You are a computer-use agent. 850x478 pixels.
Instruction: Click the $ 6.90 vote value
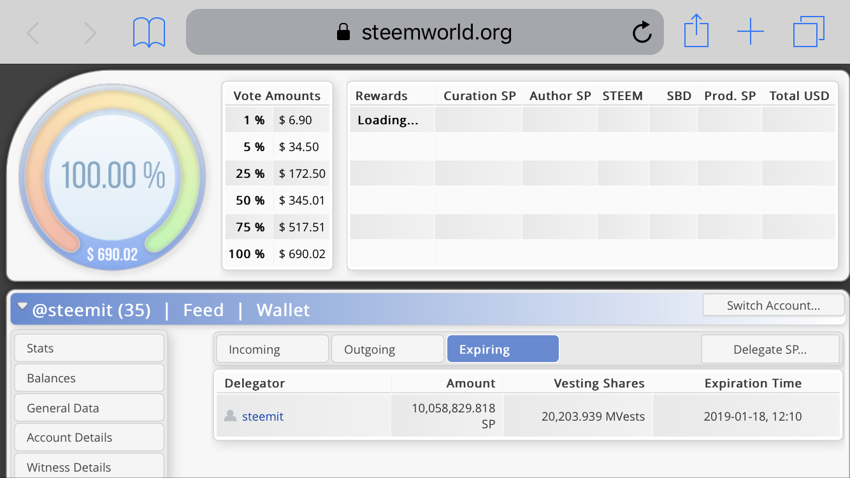point(296,120)
